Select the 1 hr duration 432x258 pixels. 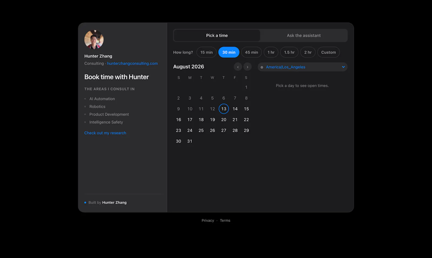click(271, 52)
